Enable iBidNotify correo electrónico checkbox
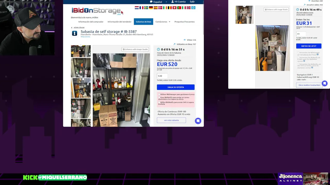The width and height of the screenshot is (330, 185). coord(159,97)
